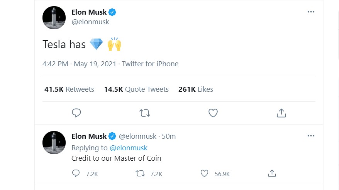The height and width of the screenshot is (190, 339).
Task: View the 41.5K Retweets list
Action: point(69,89)
